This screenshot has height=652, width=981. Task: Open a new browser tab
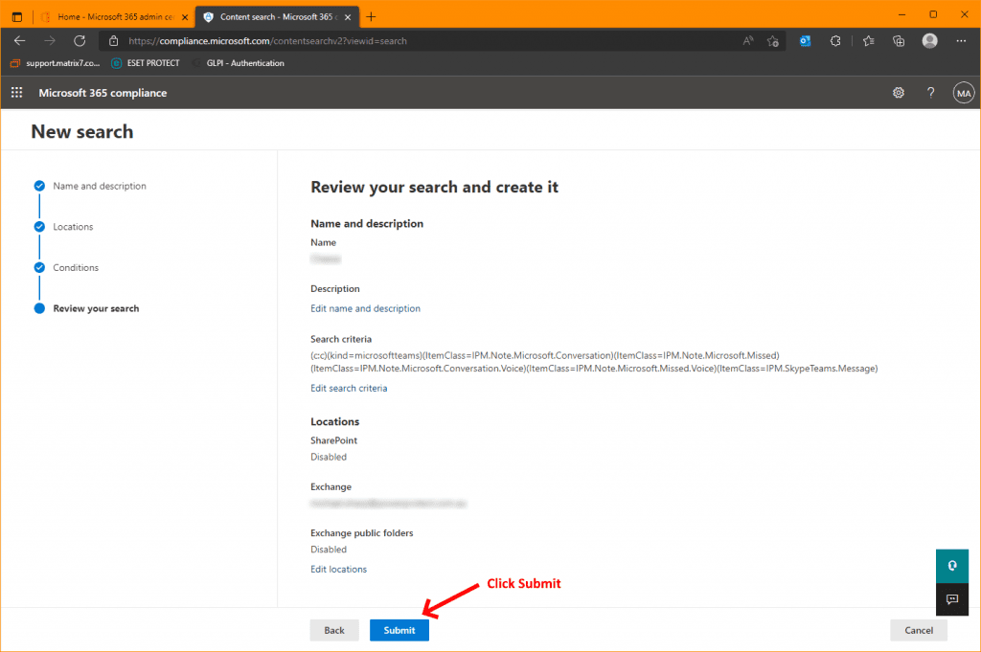click(x=372, y=16)
